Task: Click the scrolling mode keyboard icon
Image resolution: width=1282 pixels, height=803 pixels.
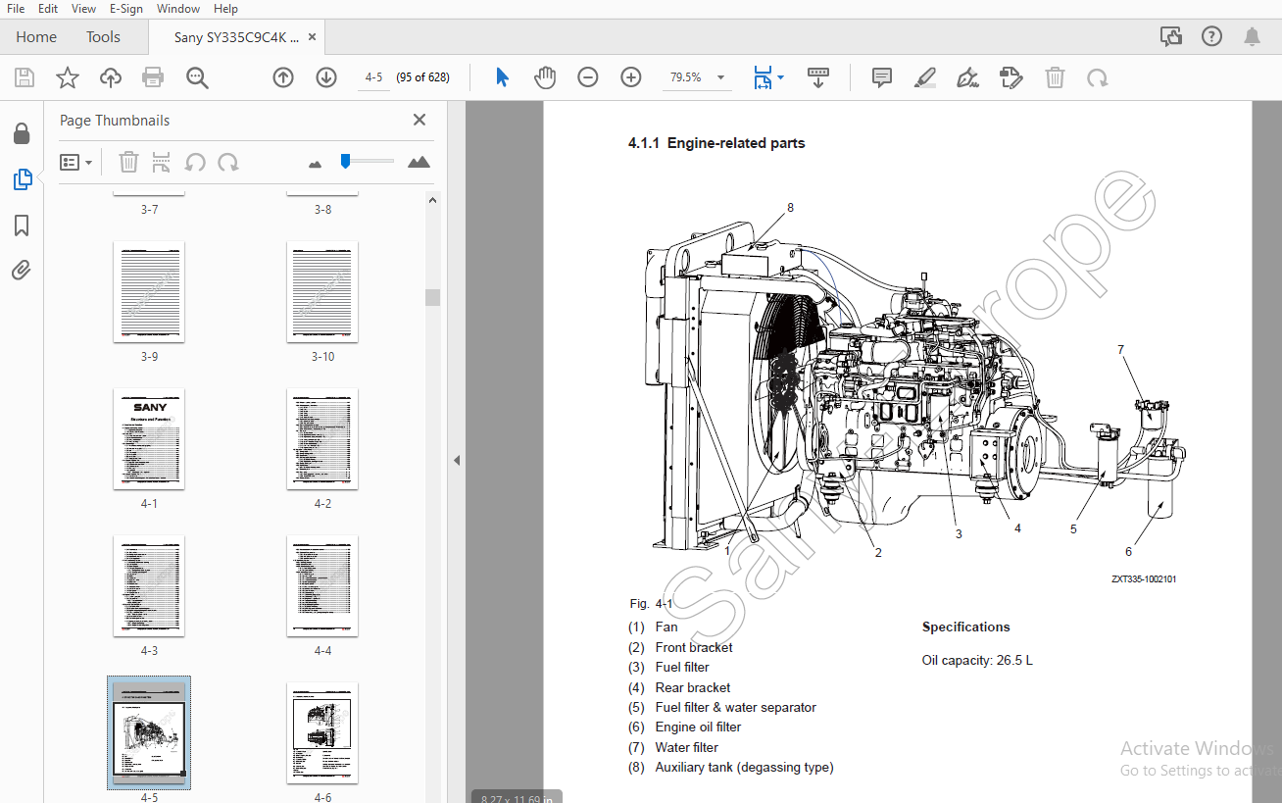Action: point(818,77)
